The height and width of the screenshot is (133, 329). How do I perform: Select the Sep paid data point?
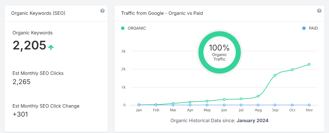(275, 105)
